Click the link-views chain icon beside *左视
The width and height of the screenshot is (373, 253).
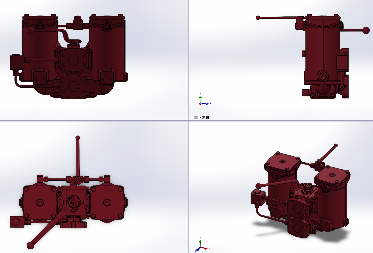coord(196,117)
